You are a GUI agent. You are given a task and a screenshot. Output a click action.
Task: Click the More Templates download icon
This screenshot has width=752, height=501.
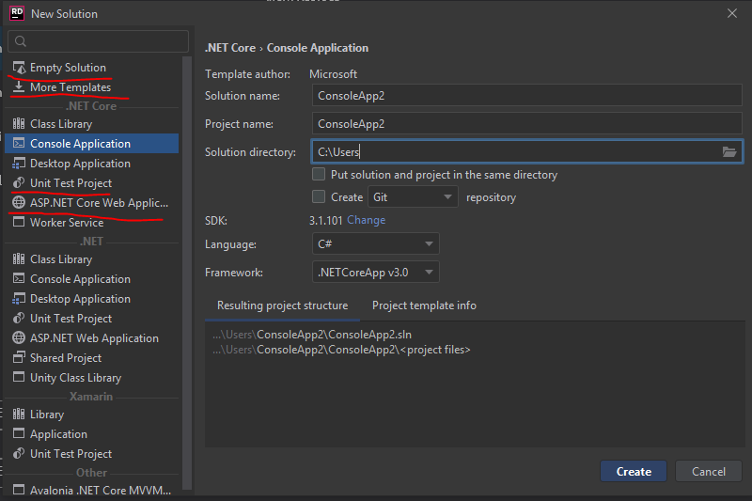click(18, 87)
